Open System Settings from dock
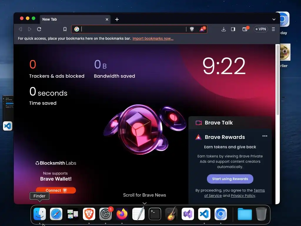 pyautogui.click(x=106, y=214)
